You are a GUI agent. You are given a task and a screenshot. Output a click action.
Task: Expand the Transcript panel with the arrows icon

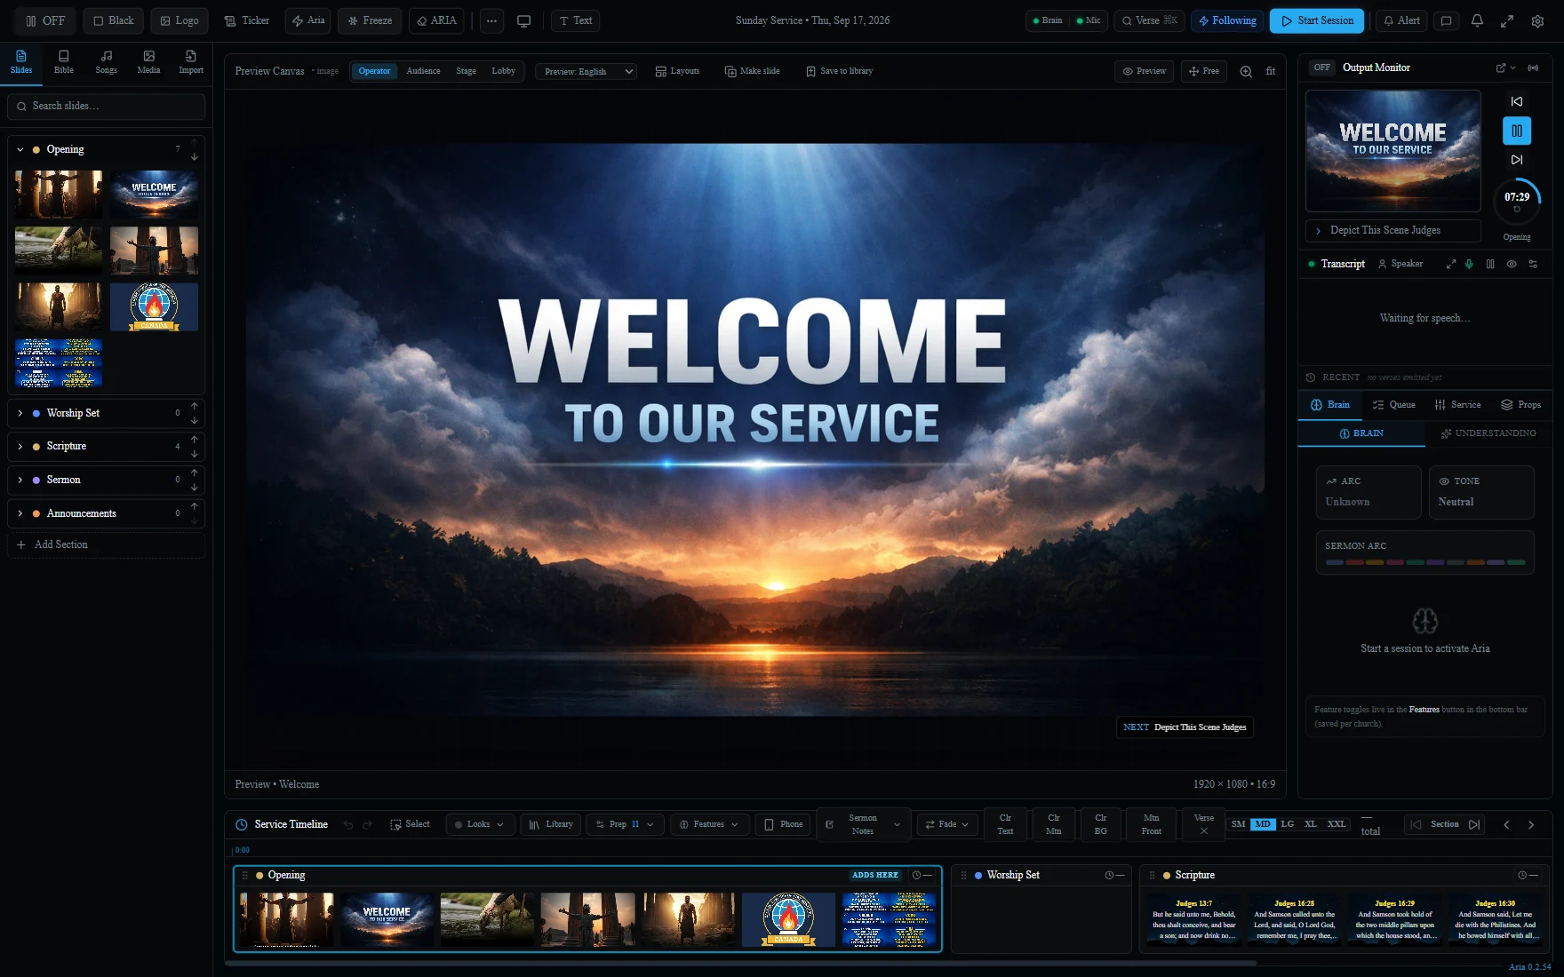[1451, 264]
